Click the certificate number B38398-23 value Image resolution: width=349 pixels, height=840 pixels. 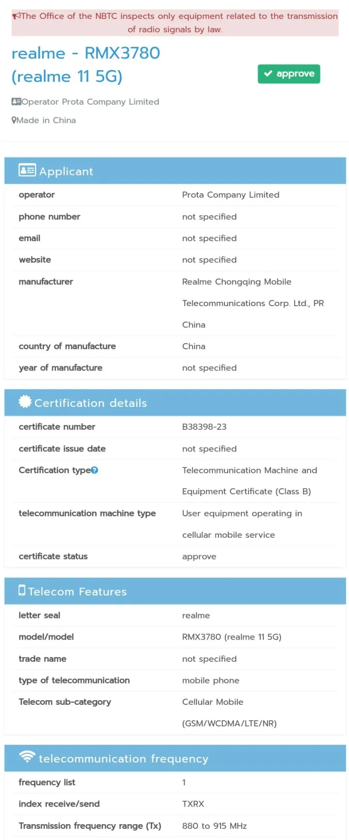(204, 427)
